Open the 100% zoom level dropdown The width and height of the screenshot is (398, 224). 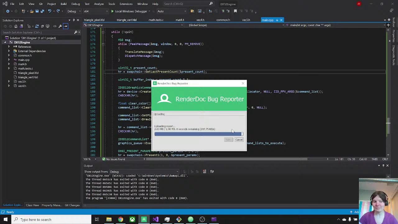tap(89, 159)
